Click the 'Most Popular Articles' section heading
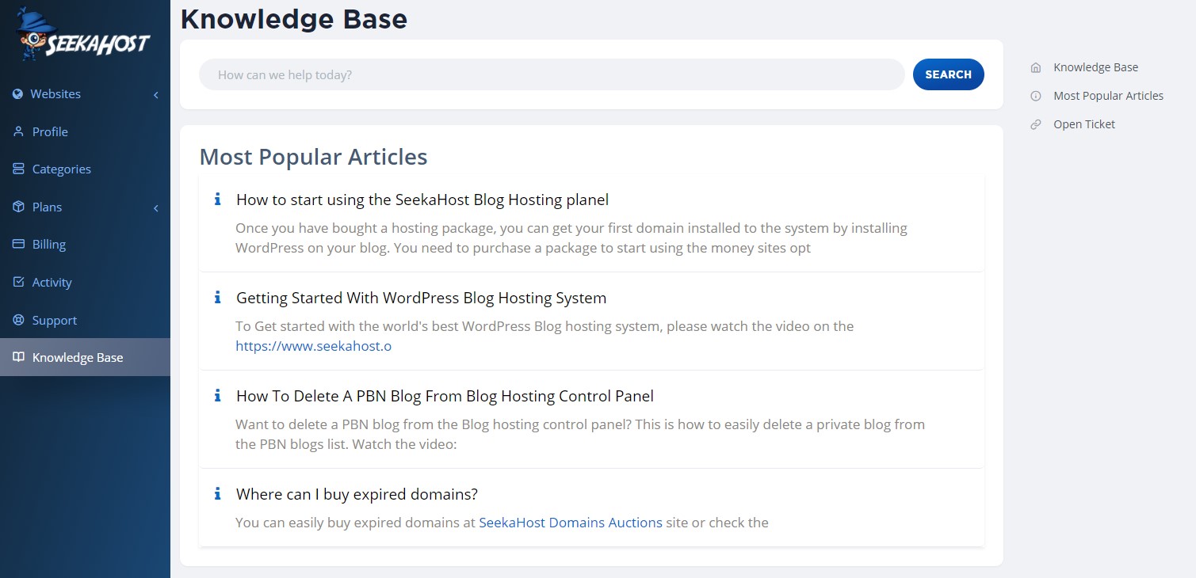 click(x=313, y=157)
